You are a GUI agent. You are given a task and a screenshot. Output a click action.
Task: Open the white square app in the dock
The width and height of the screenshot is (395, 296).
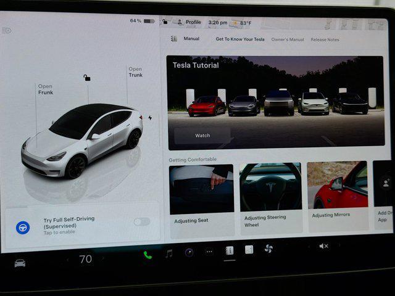point(249,250)
